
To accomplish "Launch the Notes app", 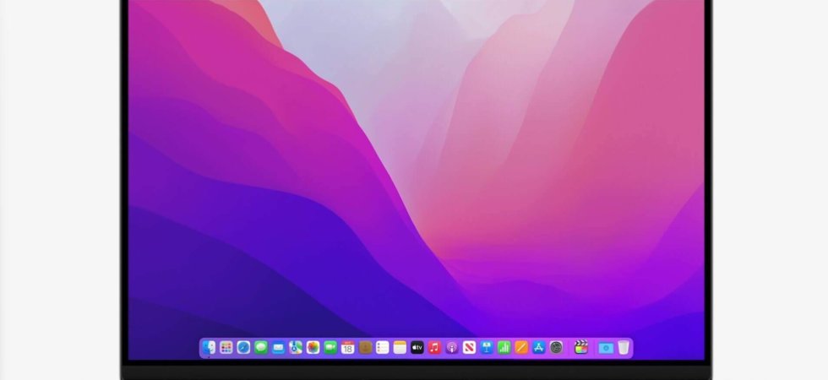I will pyautogui.click(x=400, y=347).
